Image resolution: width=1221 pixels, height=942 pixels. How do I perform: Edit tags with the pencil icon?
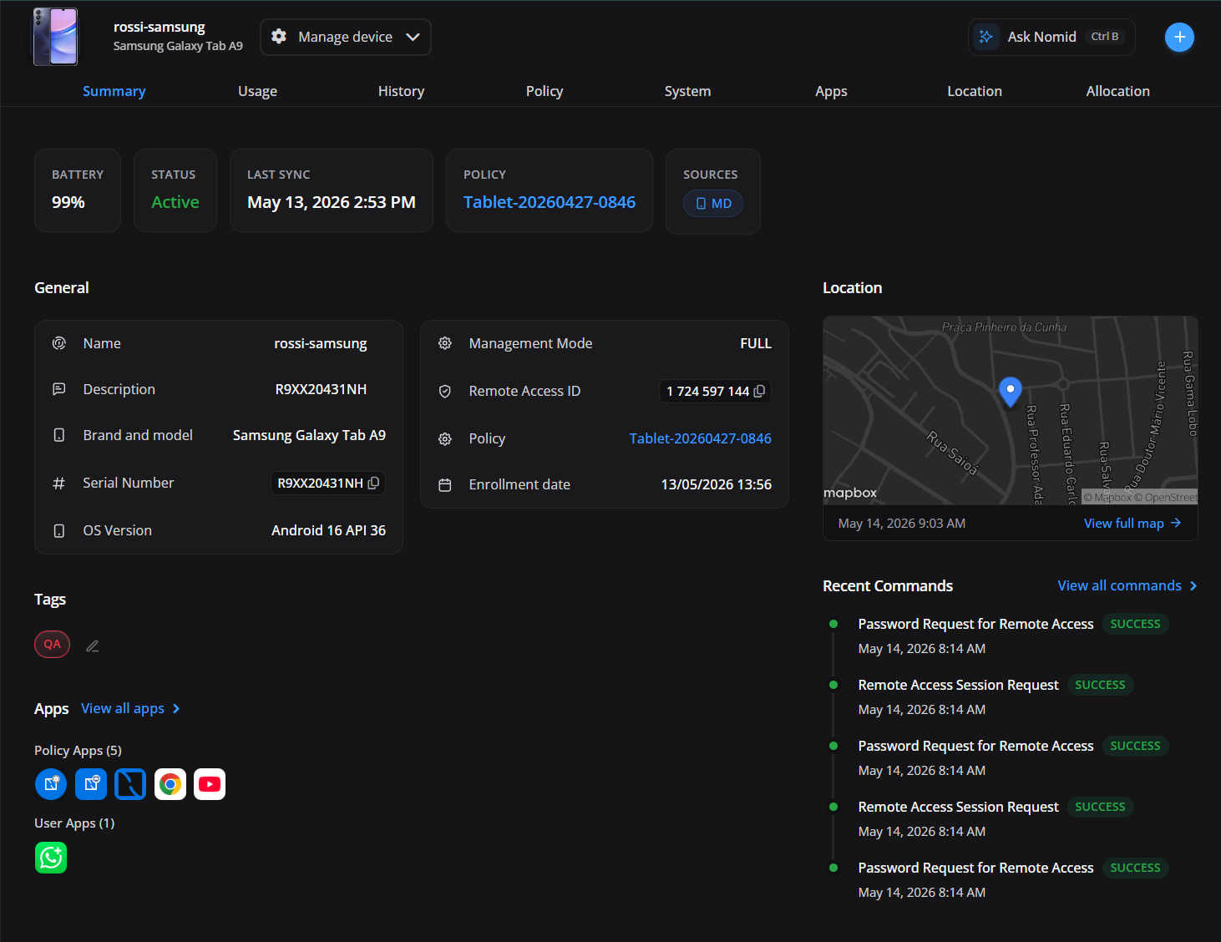tap(93, 646)
